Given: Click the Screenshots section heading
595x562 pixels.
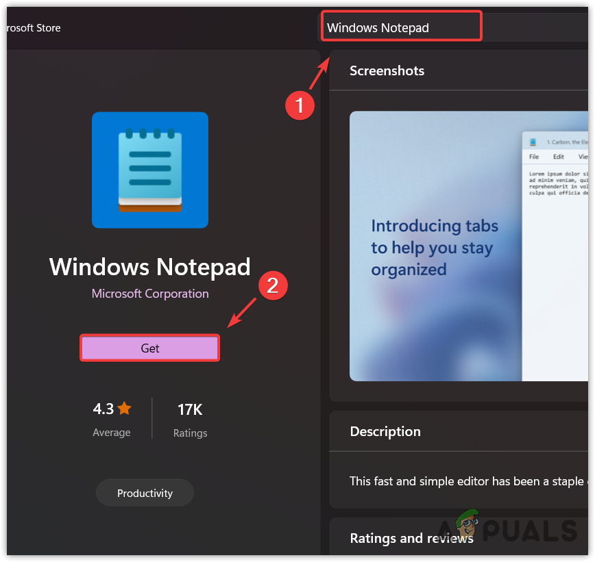Looking at the screenshot, I should (x=387, y=71).
